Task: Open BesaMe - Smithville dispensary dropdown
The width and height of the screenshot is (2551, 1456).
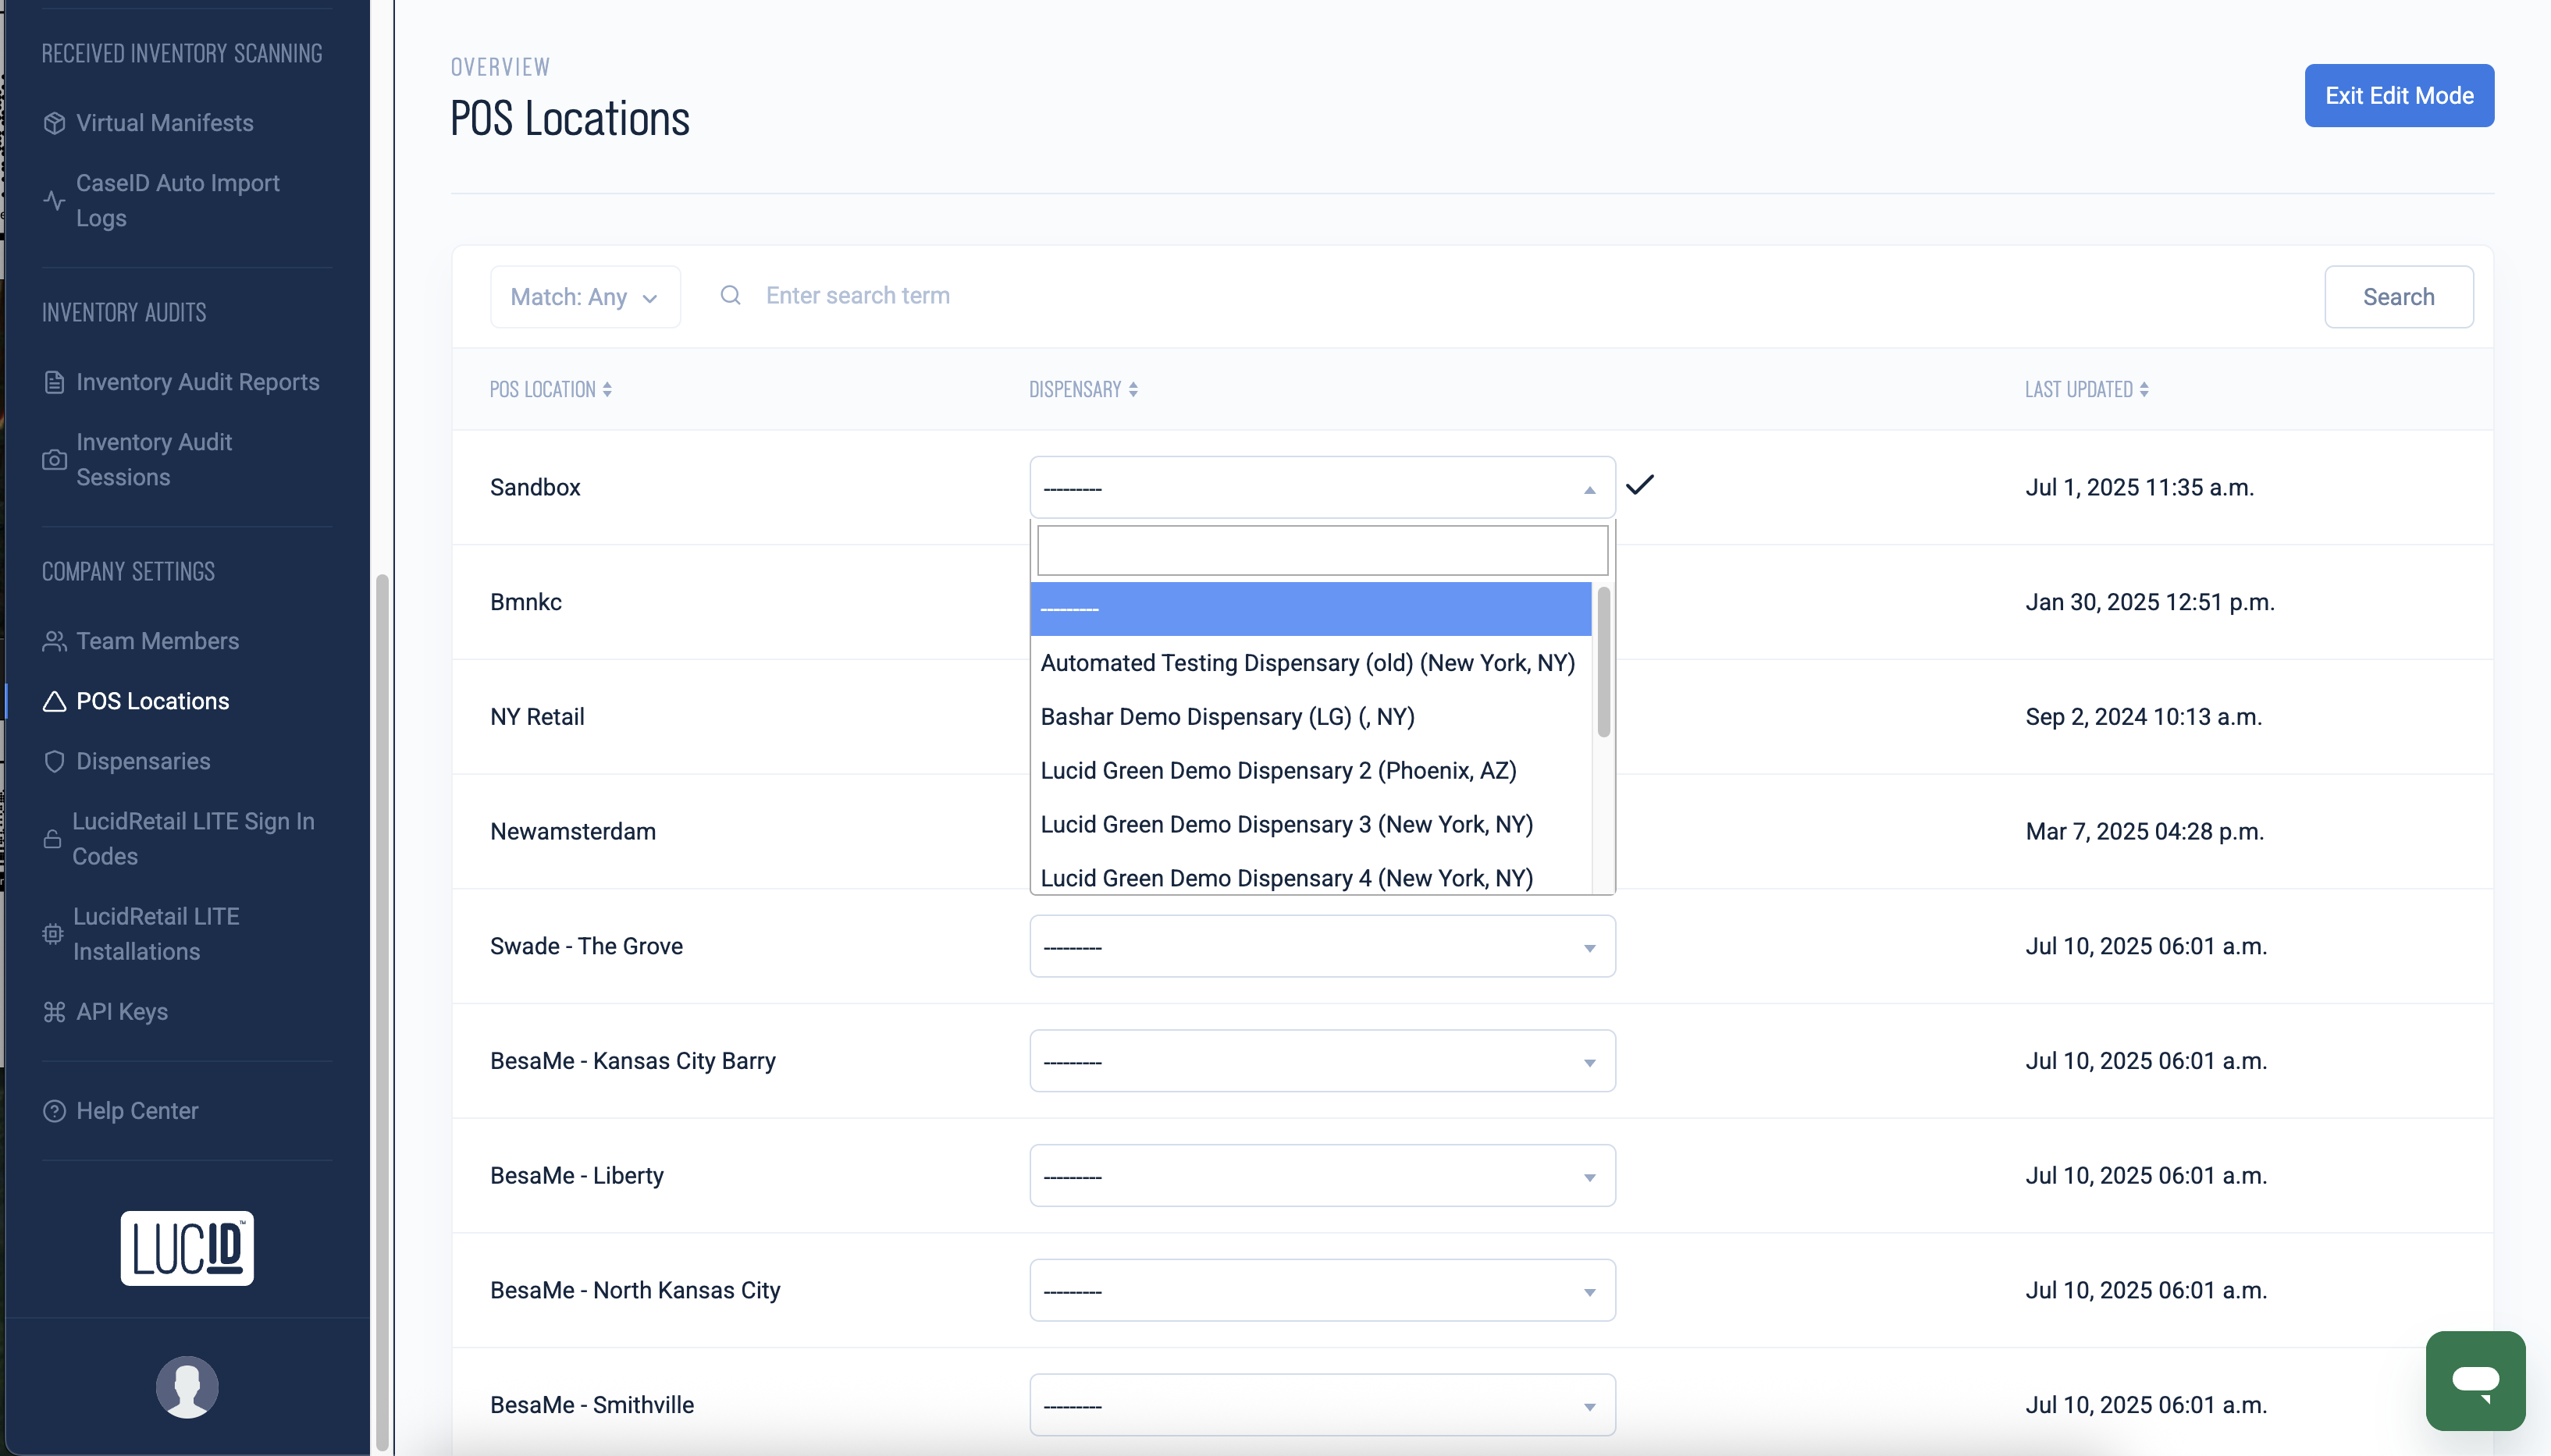Action: coord(1322,1405)
